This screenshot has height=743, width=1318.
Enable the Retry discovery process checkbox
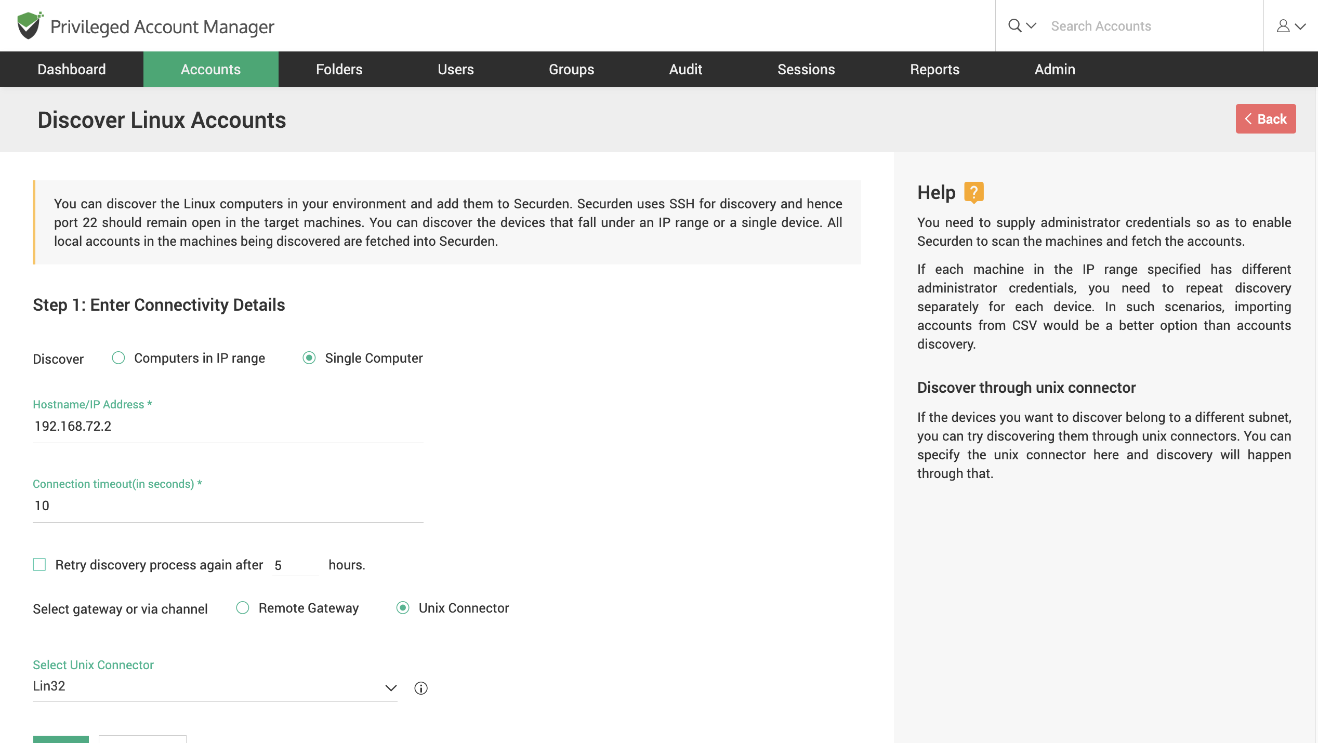pyautogui.click(x=39, y=565)
